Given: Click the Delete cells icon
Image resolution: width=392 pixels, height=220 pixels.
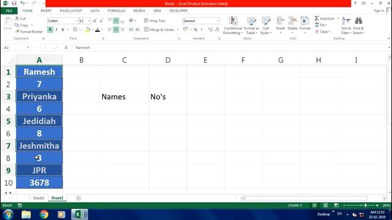Looking at the screenshot, I should (292, 21).
